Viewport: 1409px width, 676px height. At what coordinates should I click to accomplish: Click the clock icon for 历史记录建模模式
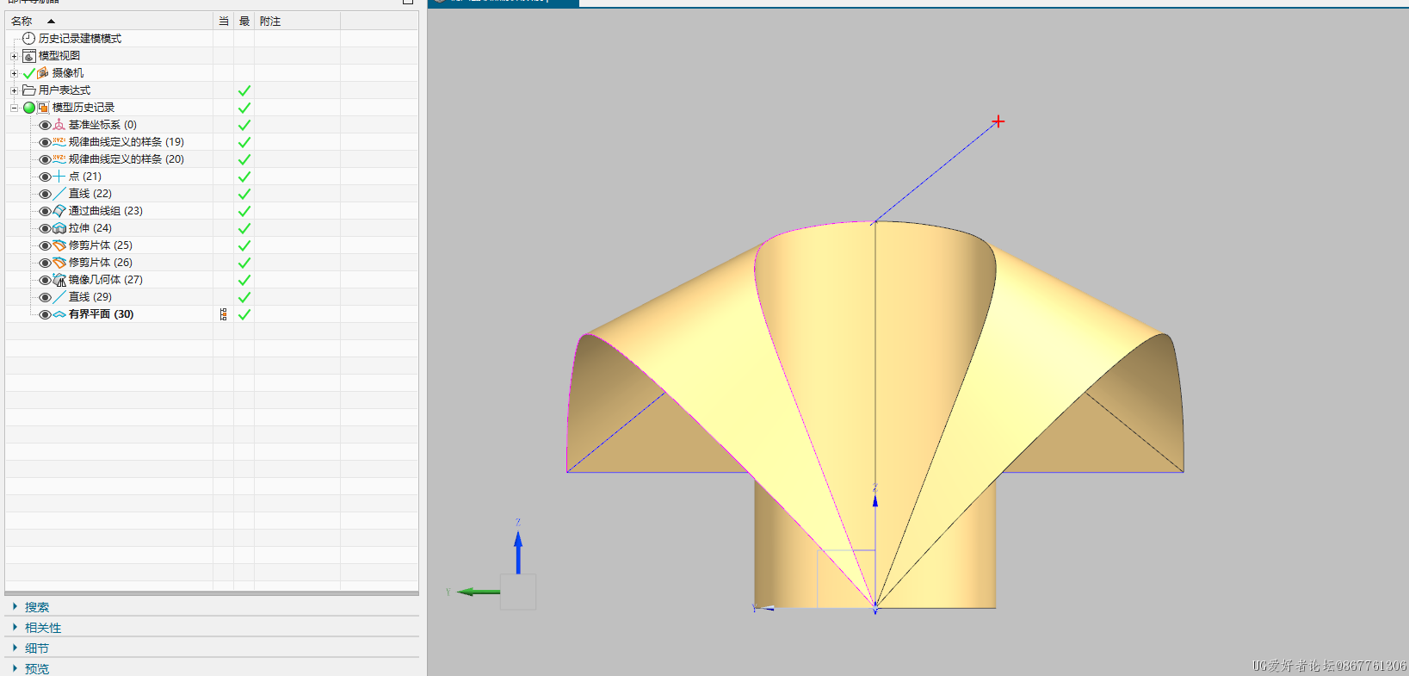pyautogui.click(x=28, y=39)
